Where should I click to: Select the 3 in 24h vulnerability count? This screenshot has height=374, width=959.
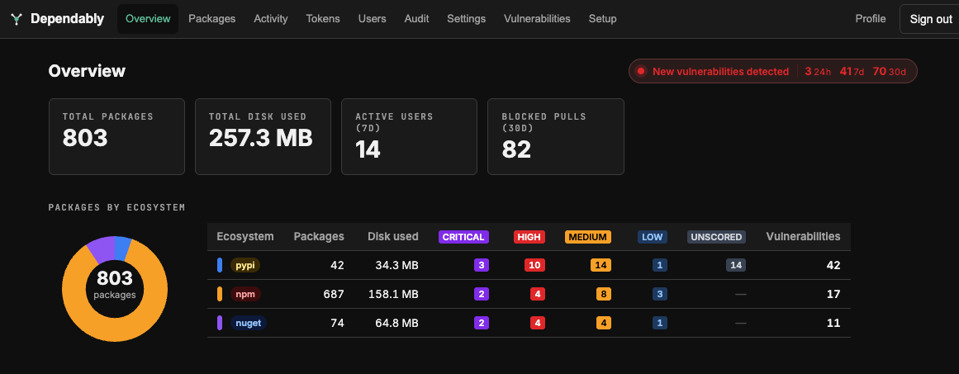coord(818,72)
